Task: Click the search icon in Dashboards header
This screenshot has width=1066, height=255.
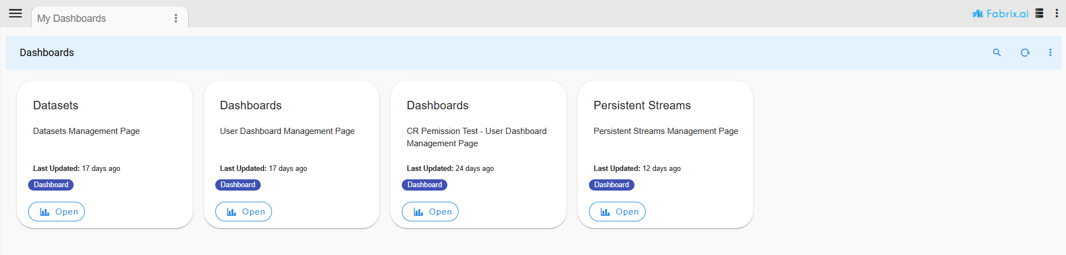Action: tap(997, 53)
